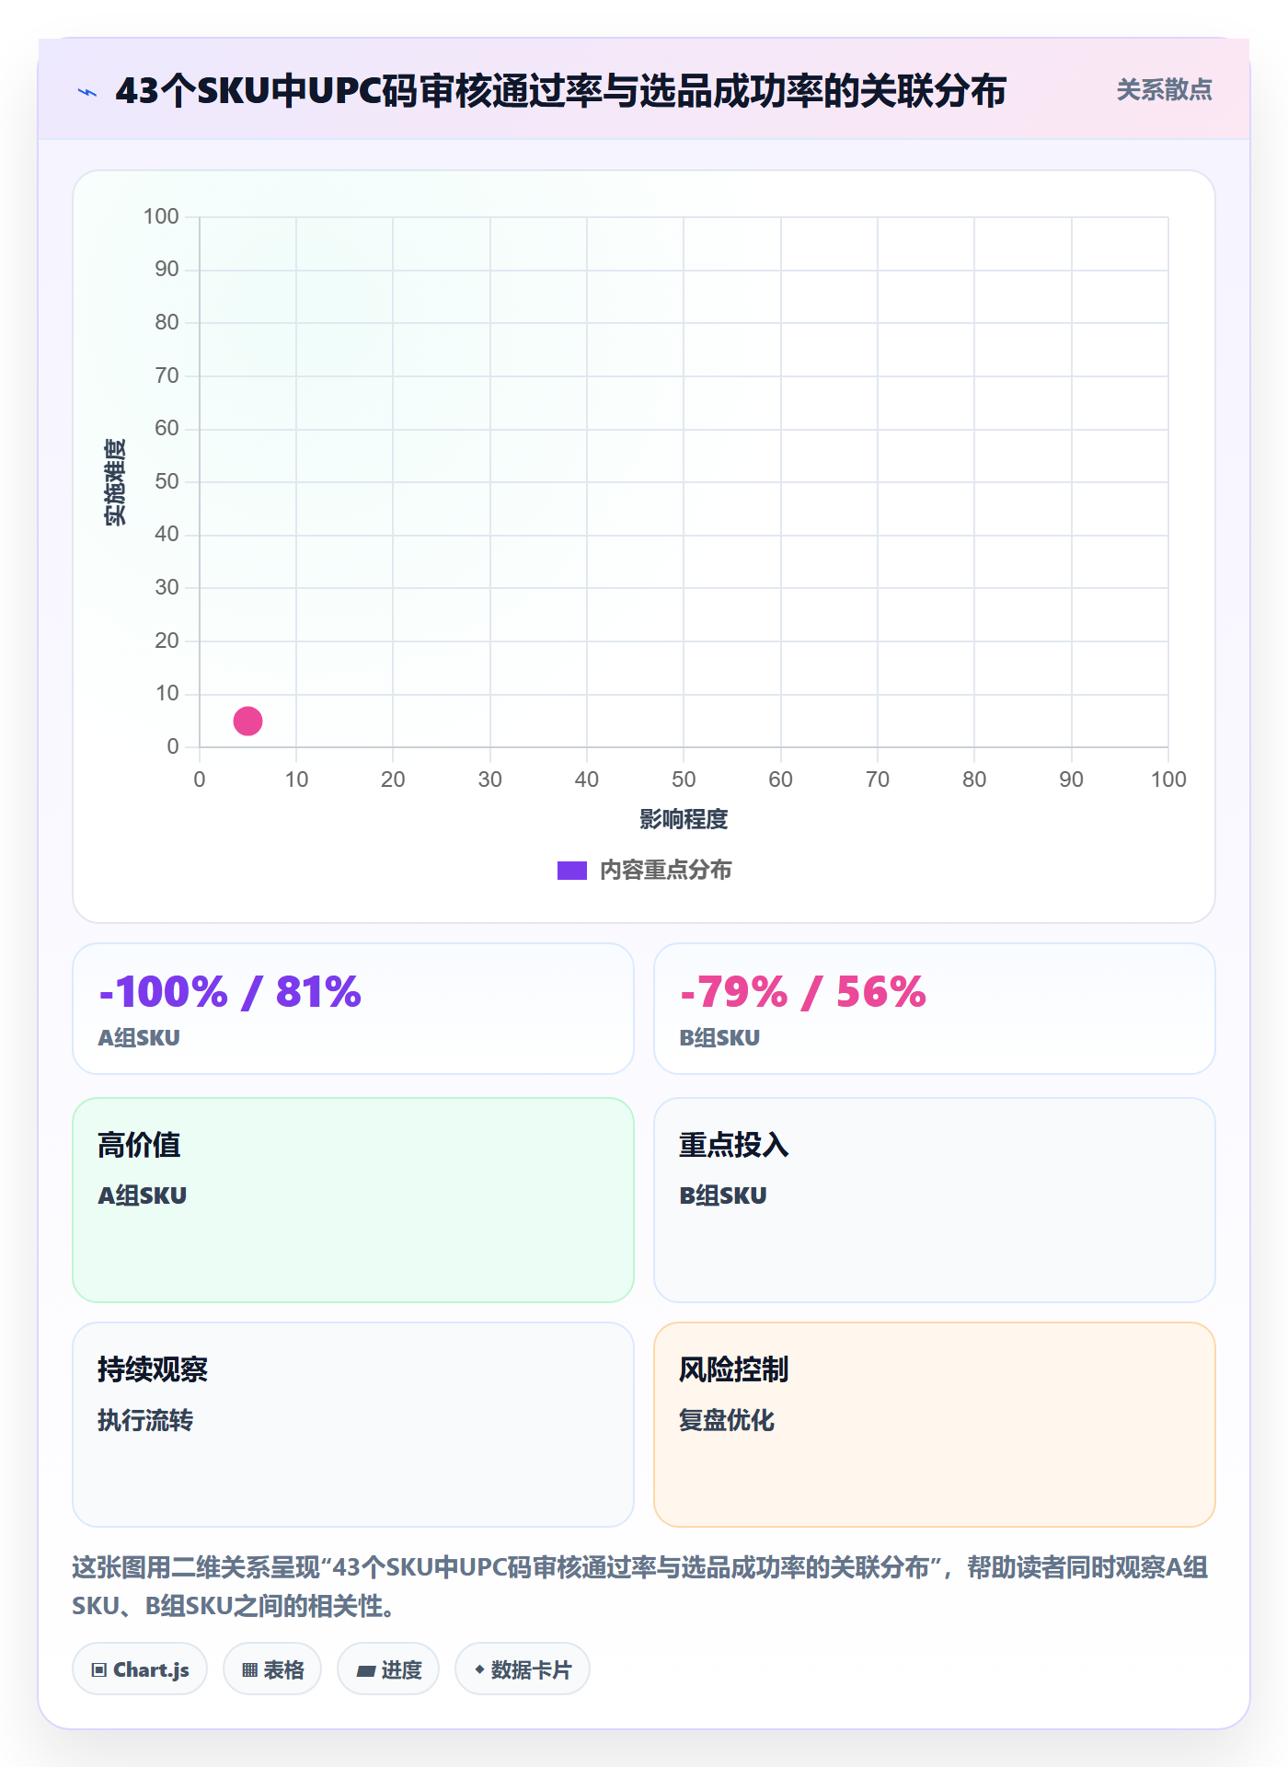Open the 重点投入 quadrant card
Viewport: 1288px width, 1767px height.
tap(935, 1200)
